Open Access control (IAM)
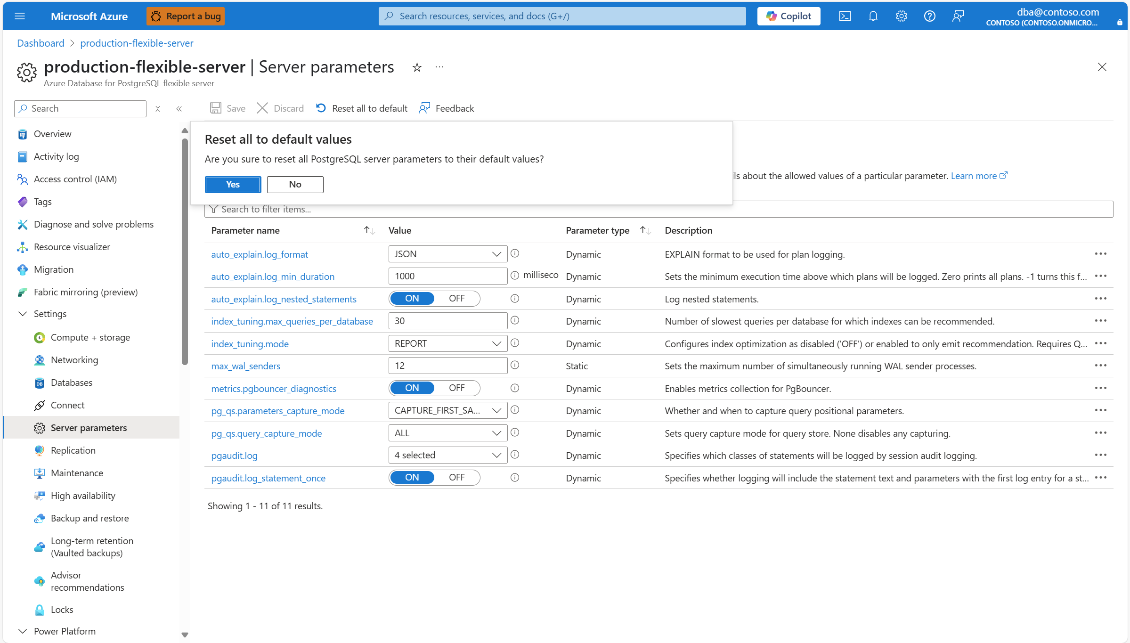Viewport: 1130px width, 643px height. click(75, 179)
